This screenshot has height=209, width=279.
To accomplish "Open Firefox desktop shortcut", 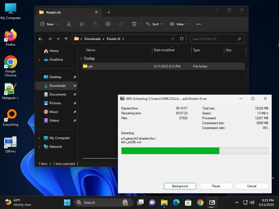I will (x=11, y=38).
